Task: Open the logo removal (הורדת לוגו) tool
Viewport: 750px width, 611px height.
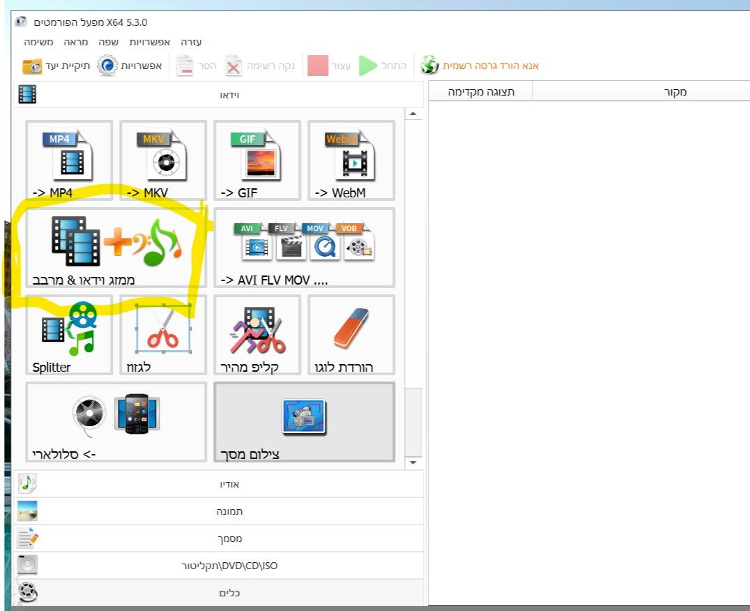Action: tap(351, 335)
